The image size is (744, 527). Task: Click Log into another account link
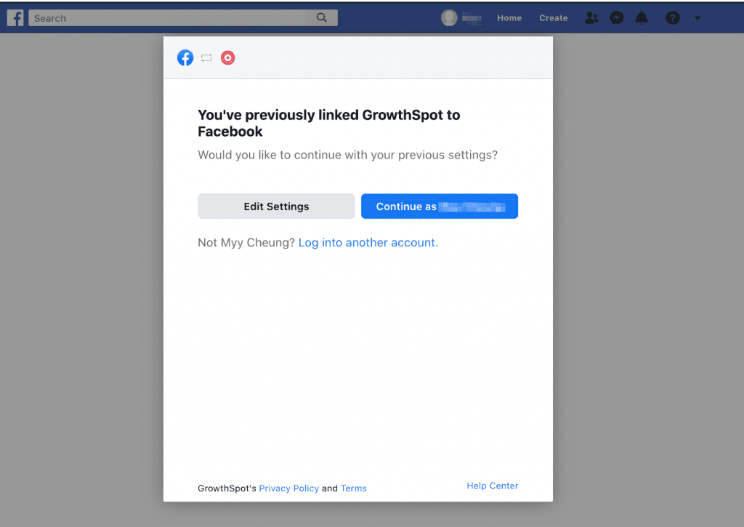coord(368,243)
